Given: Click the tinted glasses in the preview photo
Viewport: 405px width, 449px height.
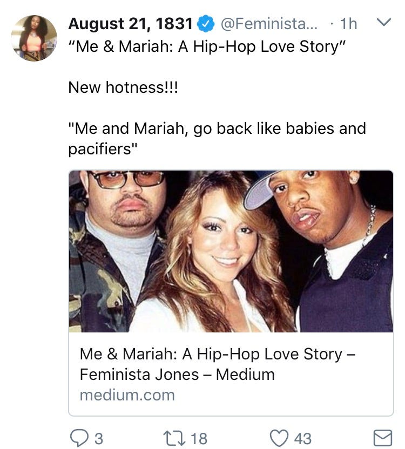Looking at the screenshot, I should pos(126,179).
